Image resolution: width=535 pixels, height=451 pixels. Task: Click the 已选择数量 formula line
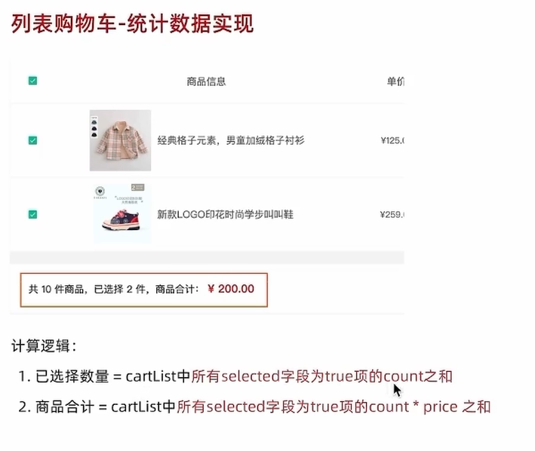click(x=235, y=376)
